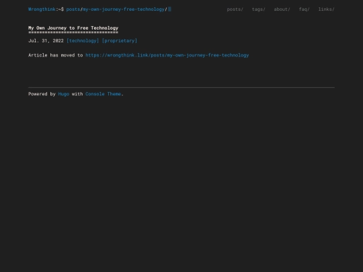Open the faq/ navigation item
Viewport: 363px width, 272px height.
point(305,9)
